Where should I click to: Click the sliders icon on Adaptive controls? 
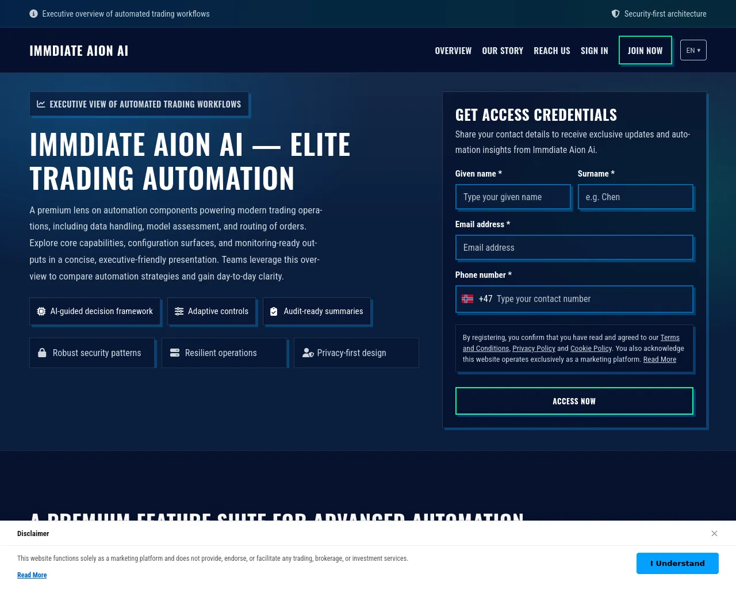[179, 311]
